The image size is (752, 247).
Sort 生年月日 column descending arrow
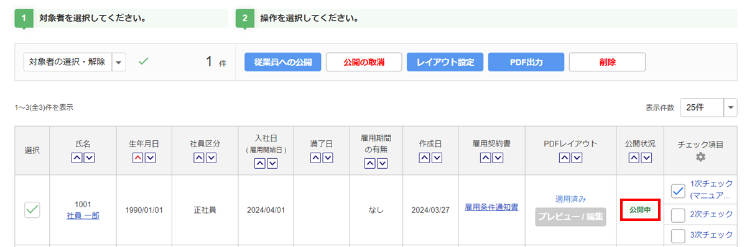click(x=150, y=158)
